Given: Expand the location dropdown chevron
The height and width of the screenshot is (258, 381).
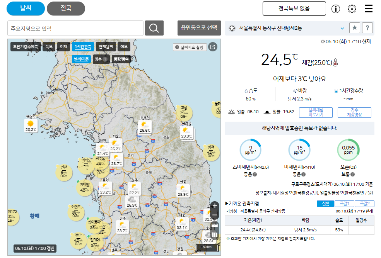Looking at the screenshot, I should coord(342,29).
